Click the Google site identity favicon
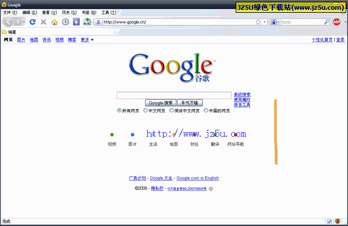The height and width of the screenshot is (226, 348). pyautogui.click(x=98, y=22)
